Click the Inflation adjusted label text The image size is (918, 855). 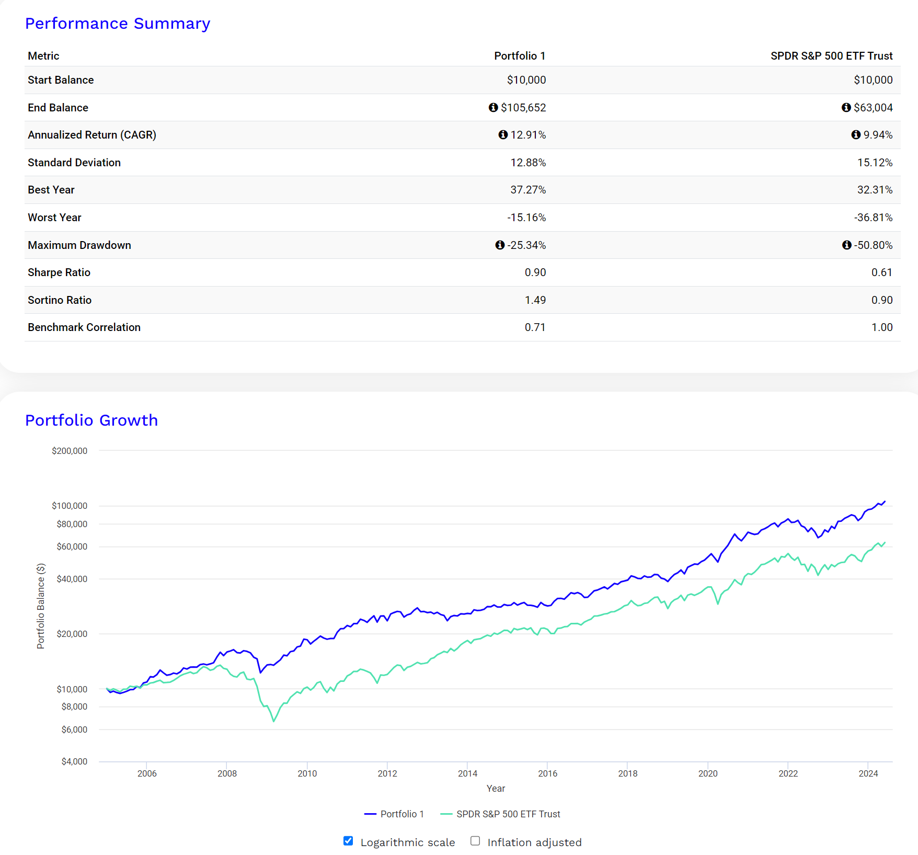coord(534,842)
